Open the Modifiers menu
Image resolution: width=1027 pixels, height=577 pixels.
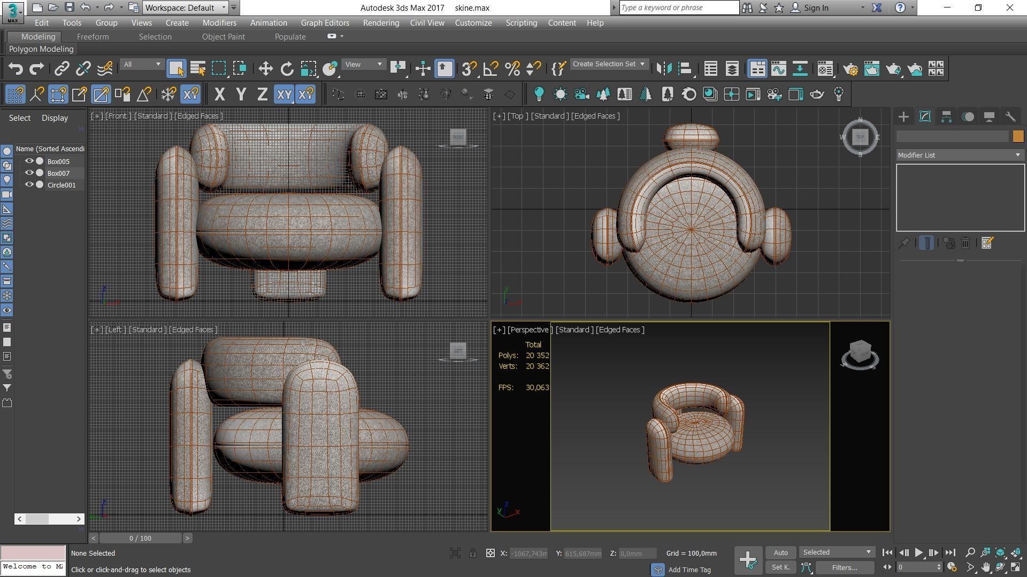pos(219,23)
